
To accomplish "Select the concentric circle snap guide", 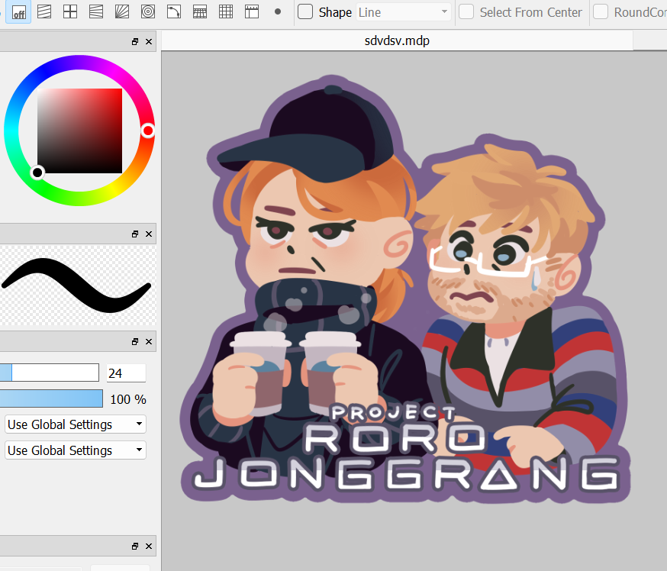I will [x=148, y=12].
